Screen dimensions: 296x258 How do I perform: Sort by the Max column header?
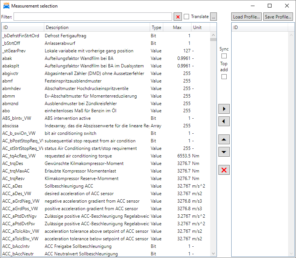[177, 27]
